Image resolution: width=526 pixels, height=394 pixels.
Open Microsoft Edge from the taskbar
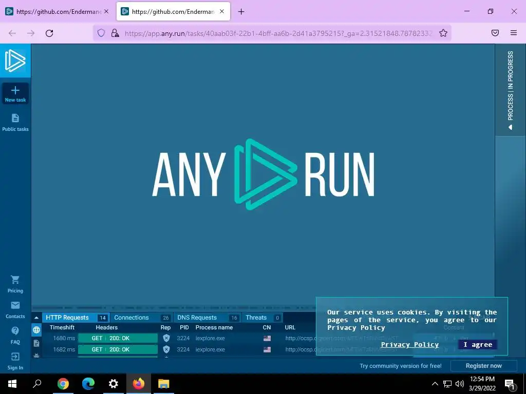tap(88, 384)
